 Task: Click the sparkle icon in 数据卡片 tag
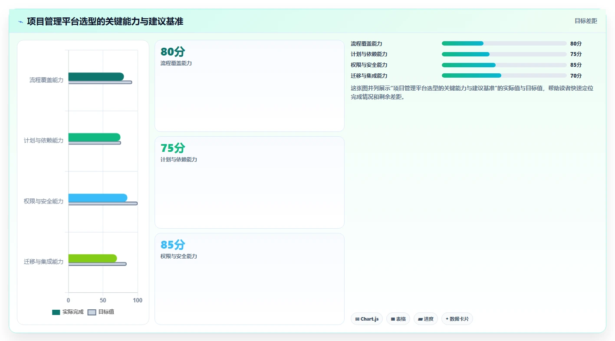(x=447, y=319)
